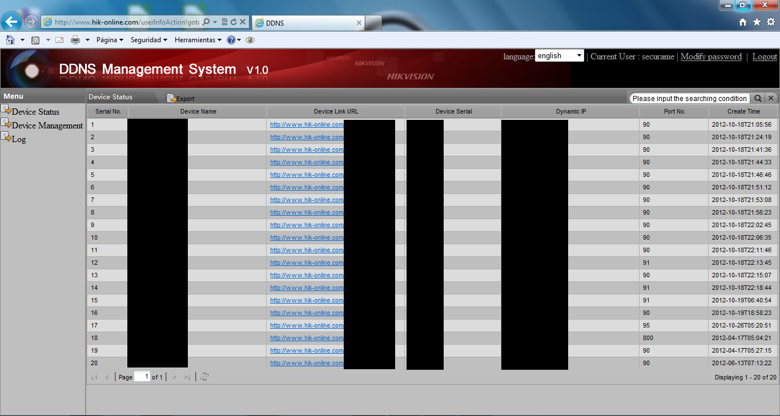This screenshot has width=780, height=416.
Task: Click next page pagination icon
Action: [175, 377]
